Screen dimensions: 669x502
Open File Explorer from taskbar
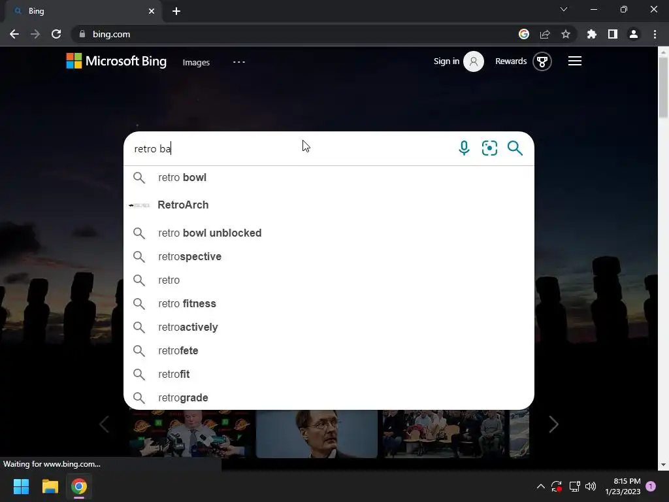click(x=50, y=486)
